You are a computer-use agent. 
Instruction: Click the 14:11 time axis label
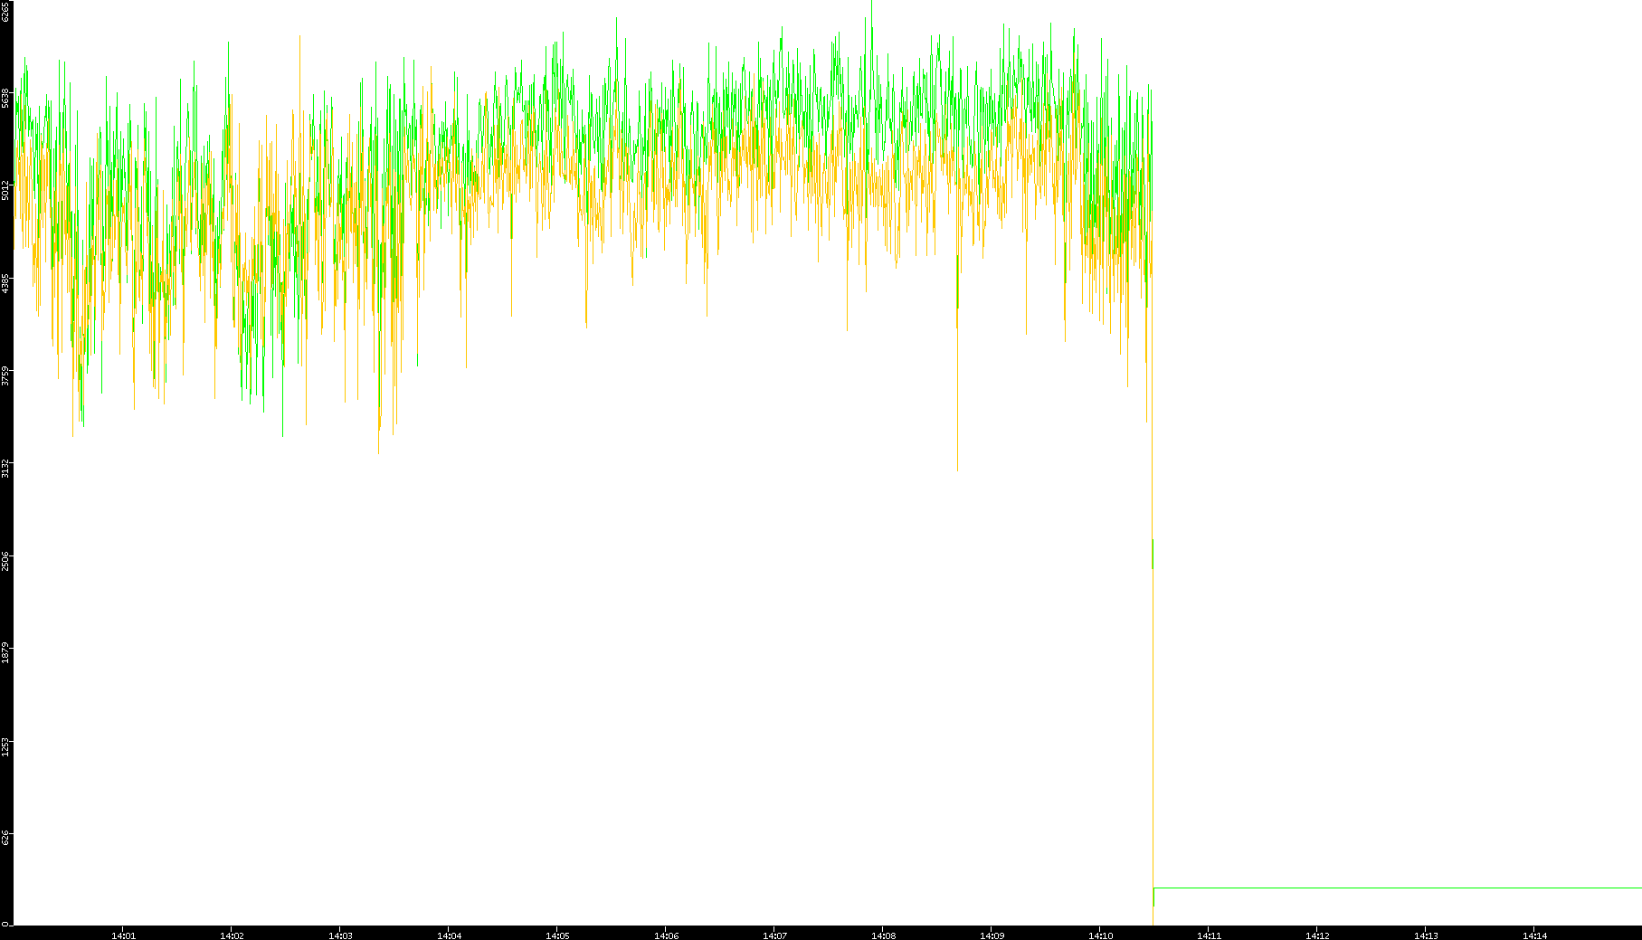point(1209,935)
